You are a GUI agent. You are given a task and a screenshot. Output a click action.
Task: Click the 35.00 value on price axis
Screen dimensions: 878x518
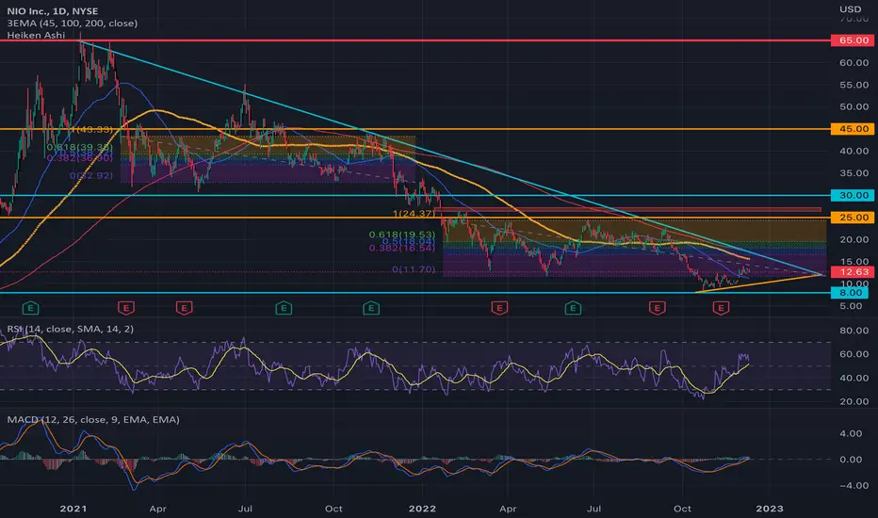(x=854, y=173)
